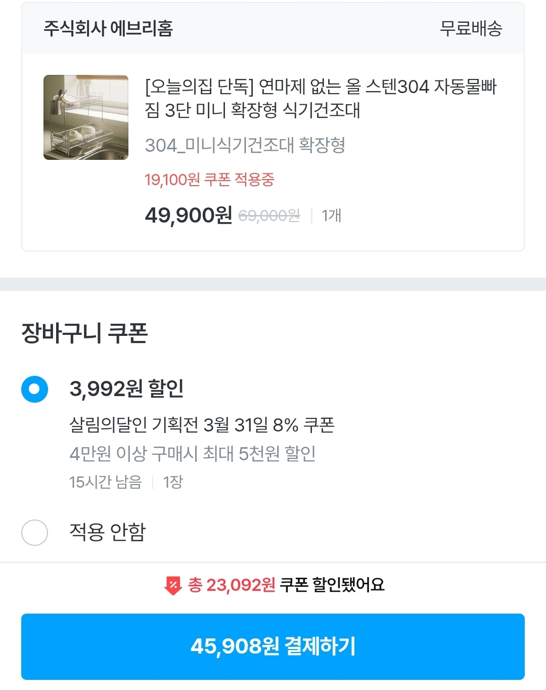Select the 적용 안함 radio button
This screenshot has height=690, width=546.
[x=35, y=532]
